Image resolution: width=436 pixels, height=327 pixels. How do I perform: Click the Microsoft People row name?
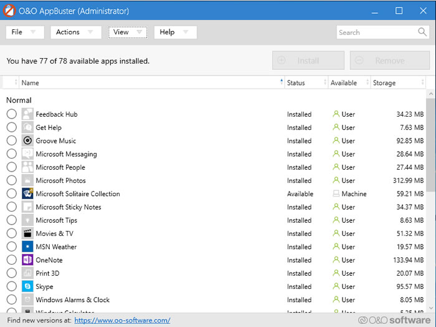click(60, 167)
